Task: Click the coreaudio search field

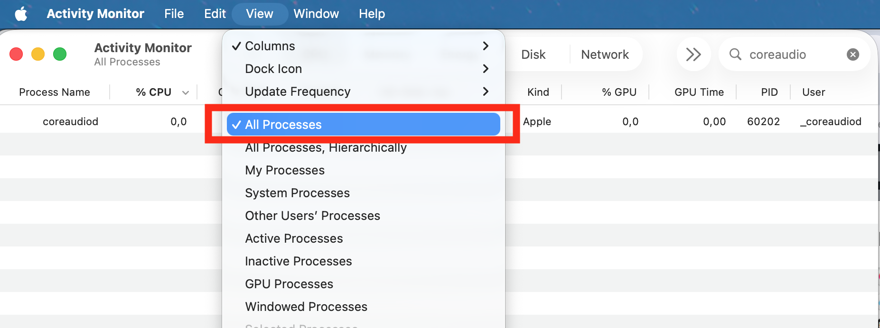Action: (794, 55)
